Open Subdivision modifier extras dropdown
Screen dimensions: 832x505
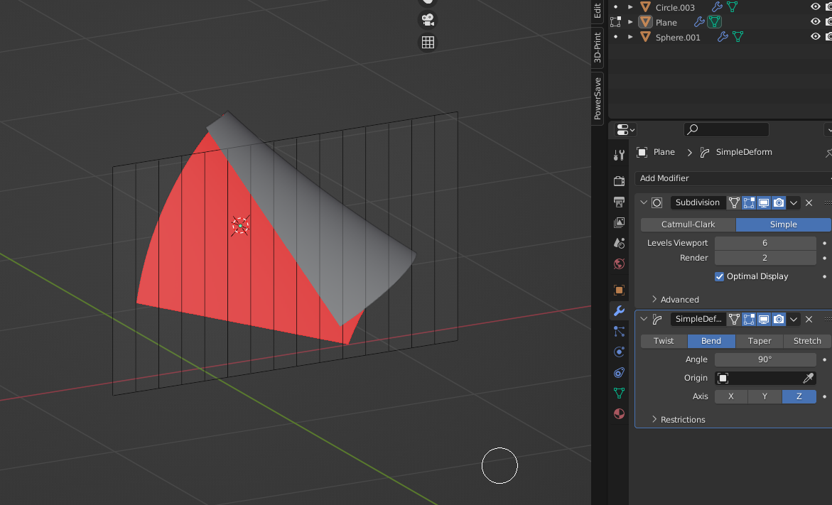point(793,202)
